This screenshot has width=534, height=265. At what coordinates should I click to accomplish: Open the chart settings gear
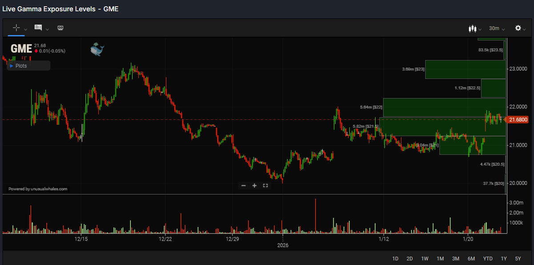518,28
